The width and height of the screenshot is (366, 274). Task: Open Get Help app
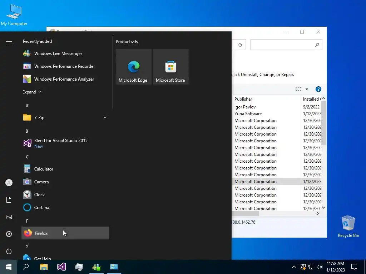(65, 257)
